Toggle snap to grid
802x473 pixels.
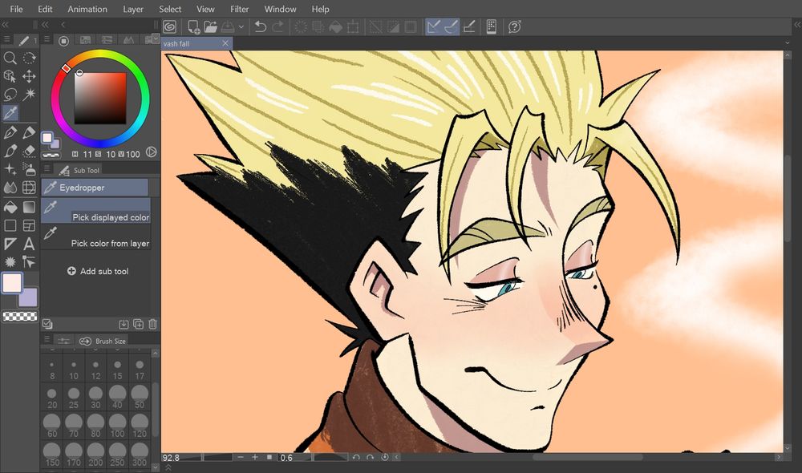(x=469, y=27)
